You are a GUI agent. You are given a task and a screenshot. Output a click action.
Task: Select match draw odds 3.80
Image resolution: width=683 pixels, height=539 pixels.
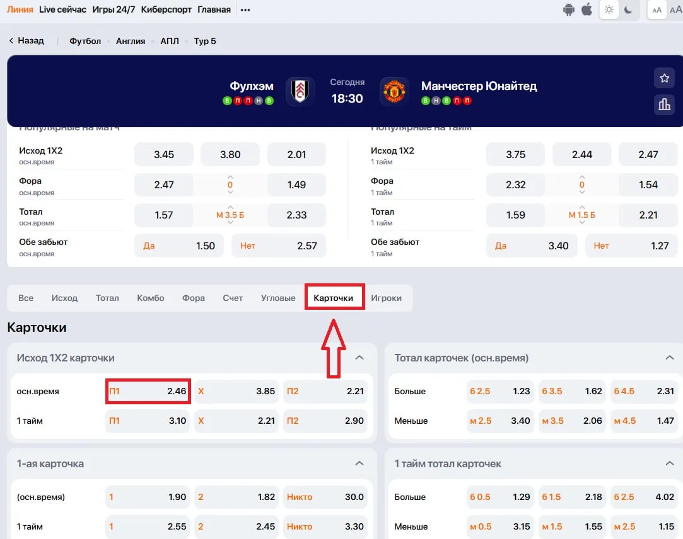[x=230, y=154]
